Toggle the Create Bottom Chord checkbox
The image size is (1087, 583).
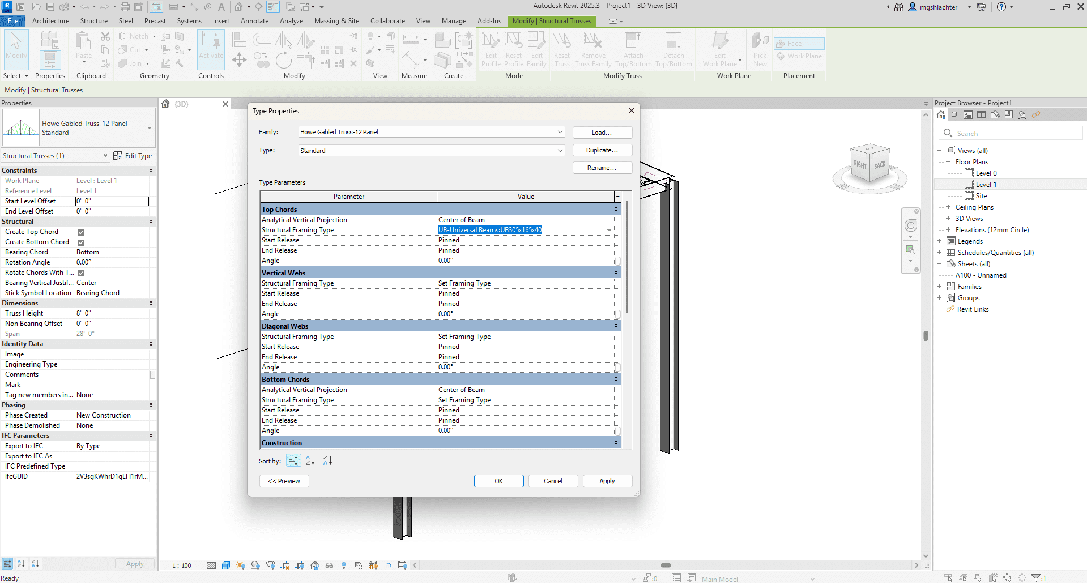(81, 242)
